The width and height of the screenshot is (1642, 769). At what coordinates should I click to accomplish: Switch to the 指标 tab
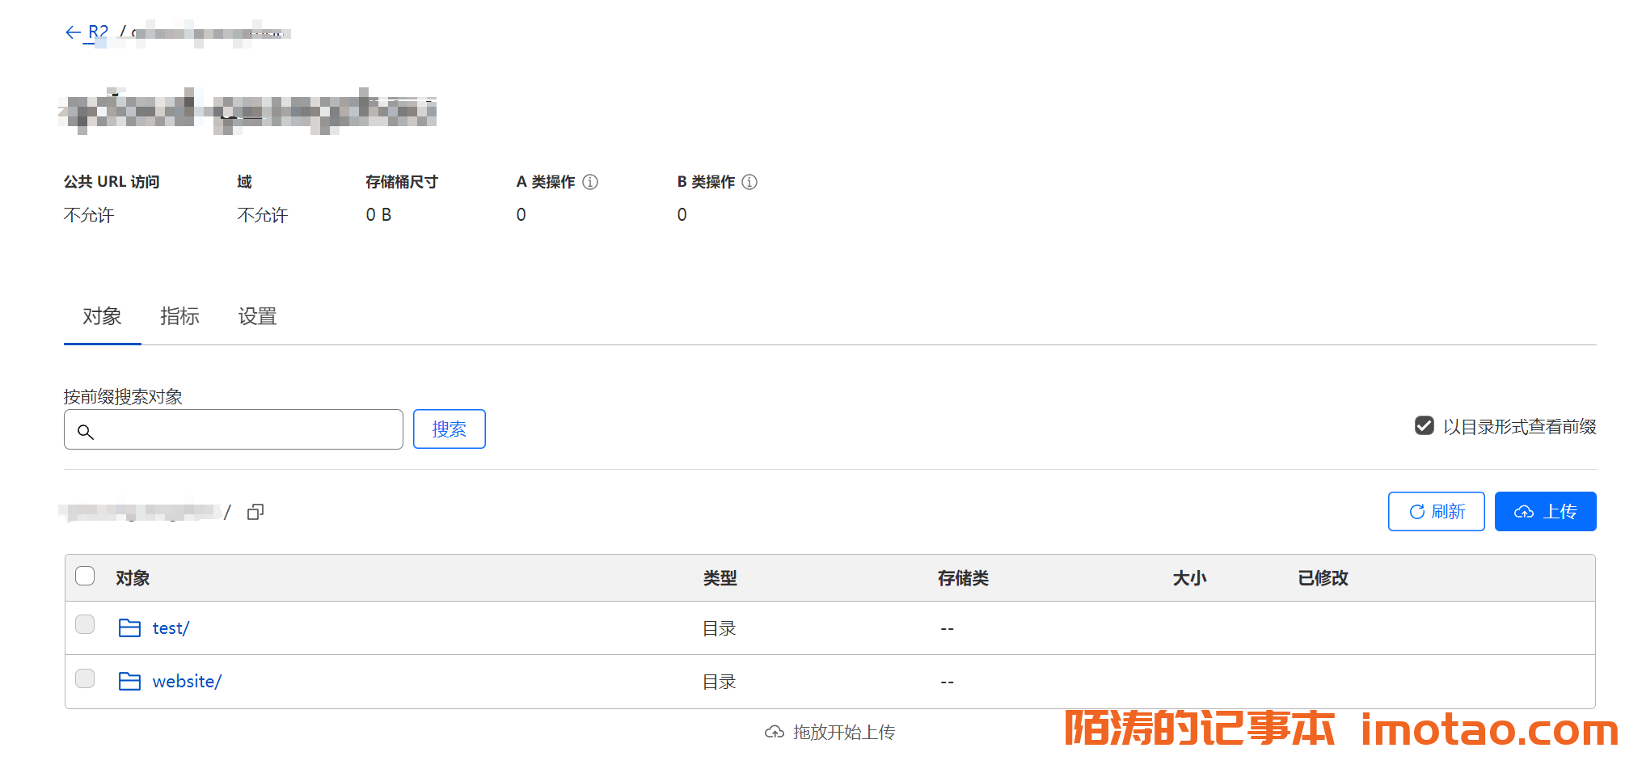(x=179, y=316)
